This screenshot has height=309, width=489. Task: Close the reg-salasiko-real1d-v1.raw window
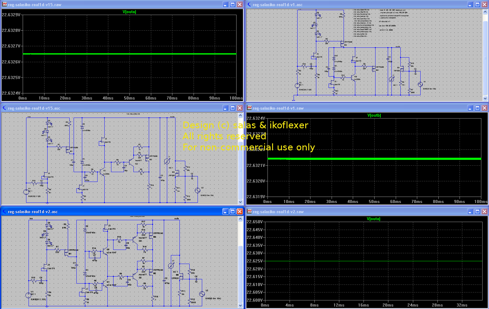484,108
